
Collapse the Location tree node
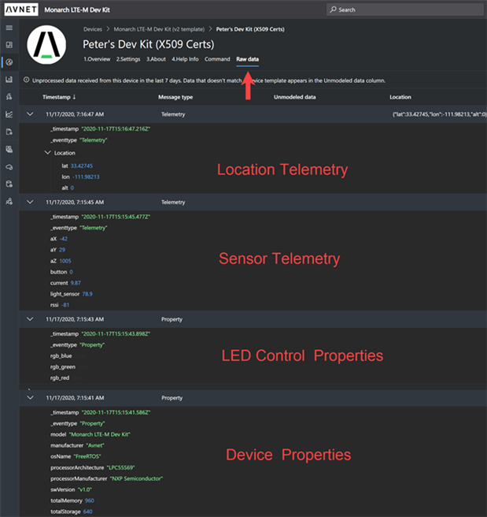pos(46,153)
